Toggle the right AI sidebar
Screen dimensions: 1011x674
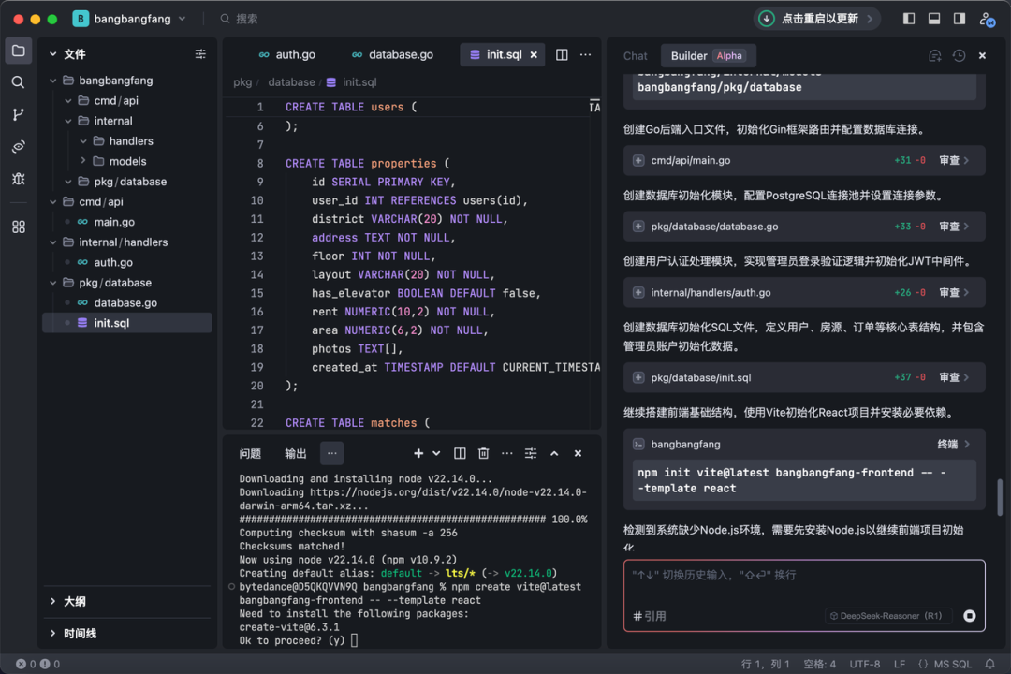(960, 19)
